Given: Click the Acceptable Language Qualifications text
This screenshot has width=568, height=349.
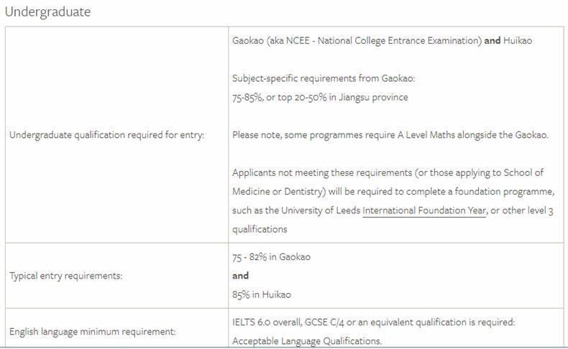Looking at the screenshot, I should click(x=306, y=340).
